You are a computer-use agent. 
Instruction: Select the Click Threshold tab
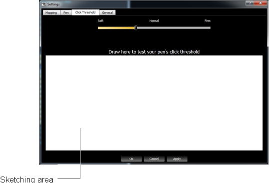85,12
